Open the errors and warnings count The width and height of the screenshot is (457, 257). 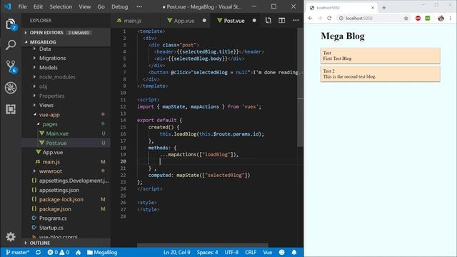[59, 252]
